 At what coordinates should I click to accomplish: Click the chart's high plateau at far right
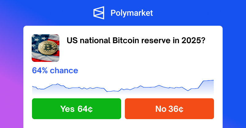click(x=208, y=81)
